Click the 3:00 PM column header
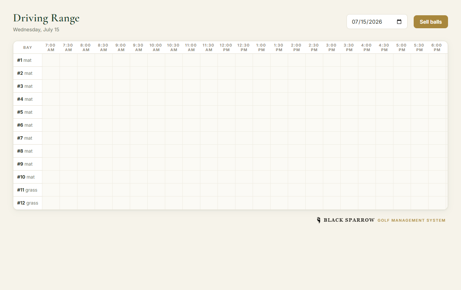 [332, 47]
